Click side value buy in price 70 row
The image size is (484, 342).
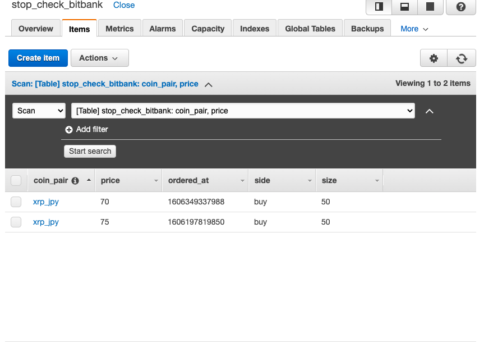point(261,202)
